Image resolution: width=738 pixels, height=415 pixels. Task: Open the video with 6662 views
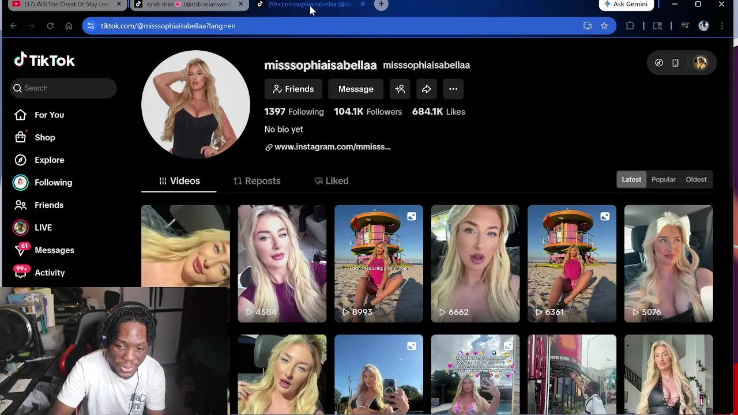coord(475,263)
